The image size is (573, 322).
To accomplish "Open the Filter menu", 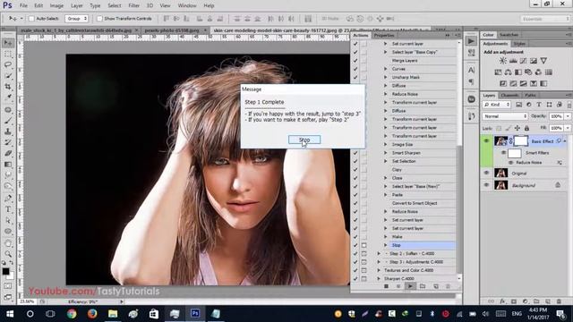I will [133, 6].
